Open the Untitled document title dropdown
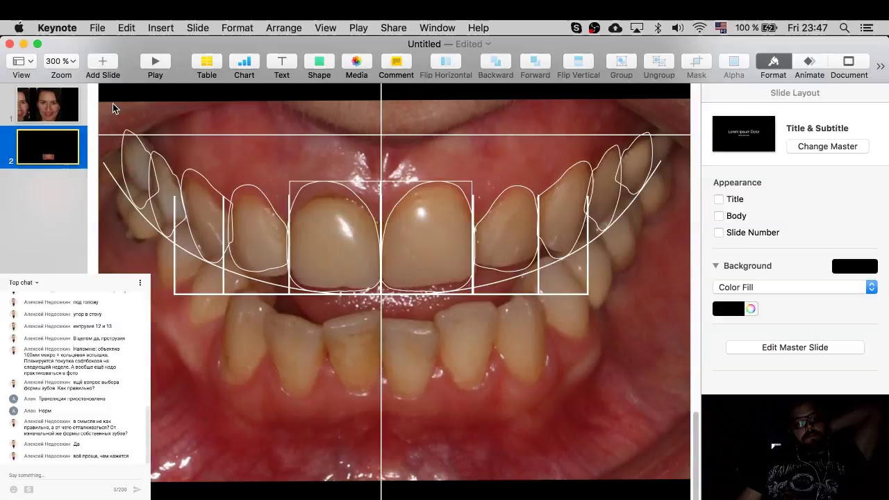 pyautogui.click(x=449, y=44)
